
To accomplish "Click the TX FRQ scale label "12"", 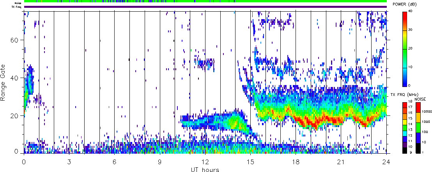I will click(x=410, y=136).
